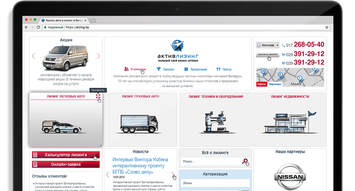This screenshot has width=355, height=191.
Task: Click the Volkswagen van promo image
Action: 65,58
